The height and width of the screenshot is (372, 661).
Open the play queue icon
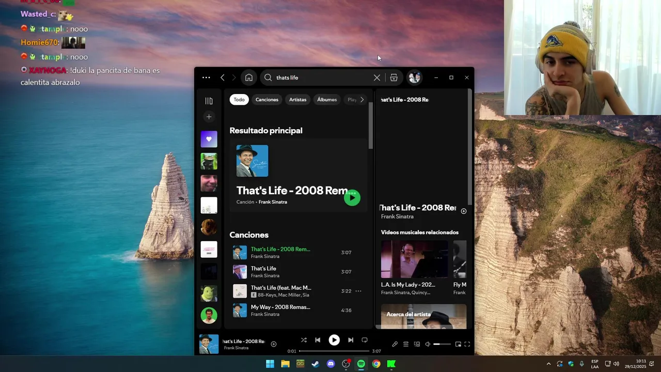406,344
